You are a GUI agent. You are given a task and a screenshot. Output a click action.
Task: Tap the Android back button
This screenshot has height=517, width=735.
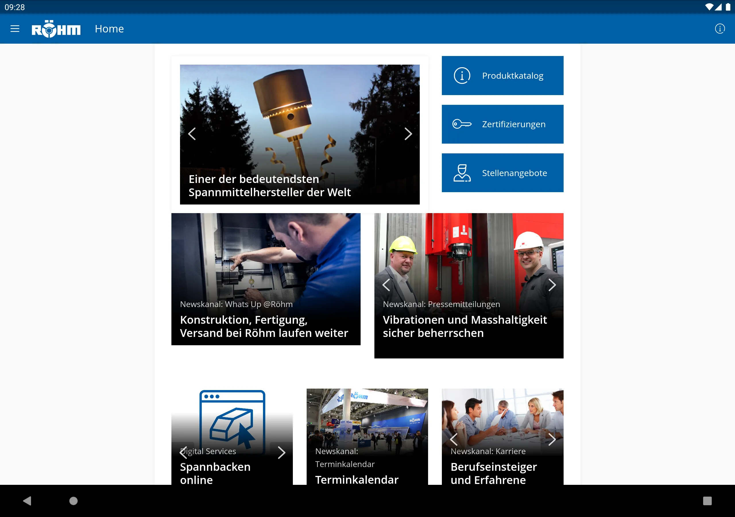pyautogui.click(x=27, y=501)
